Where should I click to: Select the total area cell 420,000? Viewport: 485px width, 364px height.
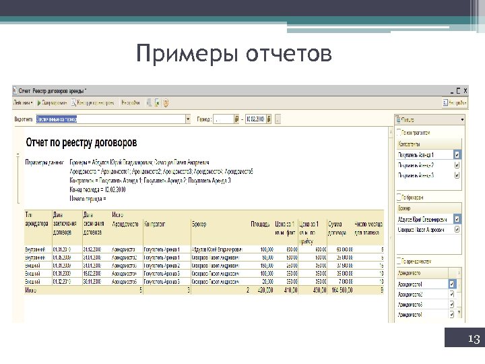point(265,291)
